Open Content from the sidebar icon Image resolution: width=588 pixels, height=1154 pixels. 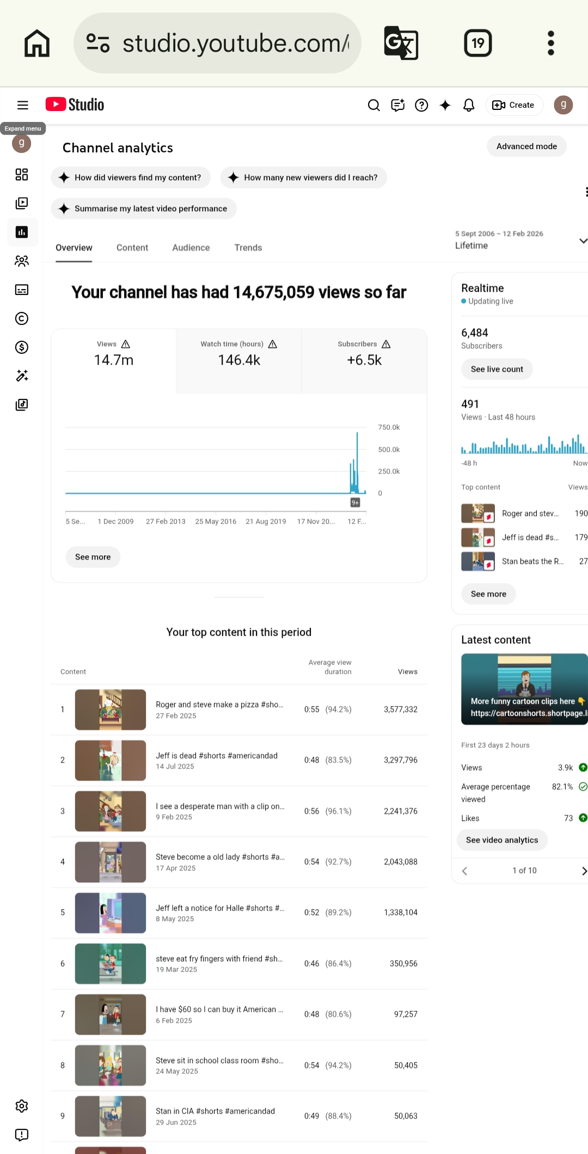click(x=22, y=203)
